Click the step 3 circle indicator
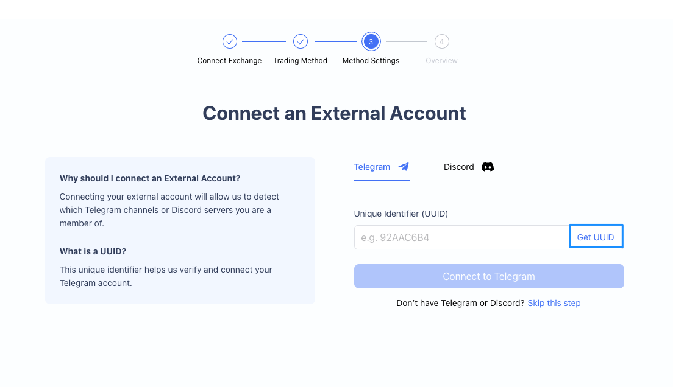Screen dimensions: 673x387 (x=371, y=41)
